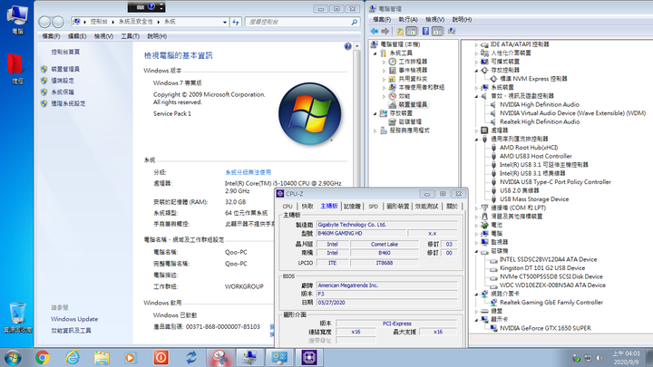Select the red shortcut desktop icon
This screenshot has height=367, width=653.
tap(16, 69)
